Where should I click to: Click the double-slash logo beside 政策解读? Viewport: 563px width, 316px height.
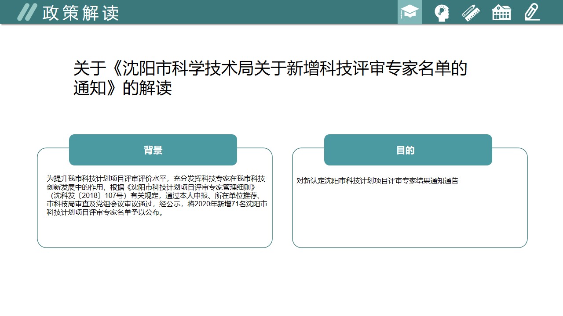tap(26, 12)
